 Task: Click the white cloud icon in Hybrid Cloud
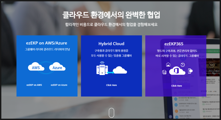[x=120, y=70]
